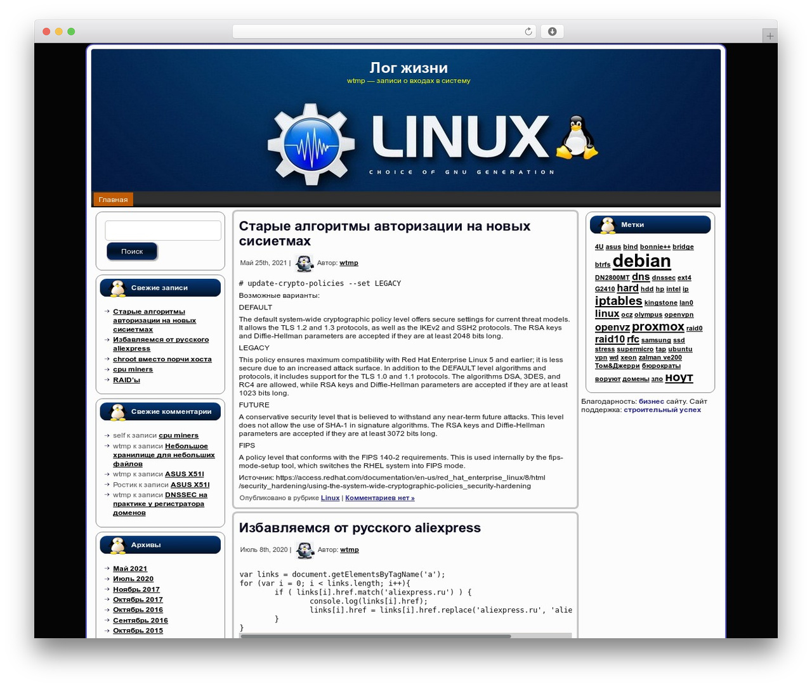This screenshot has width=812, height=687.
Task: Open recent post chroot вместо порчи хоста
Action: [x=162, y=359]
